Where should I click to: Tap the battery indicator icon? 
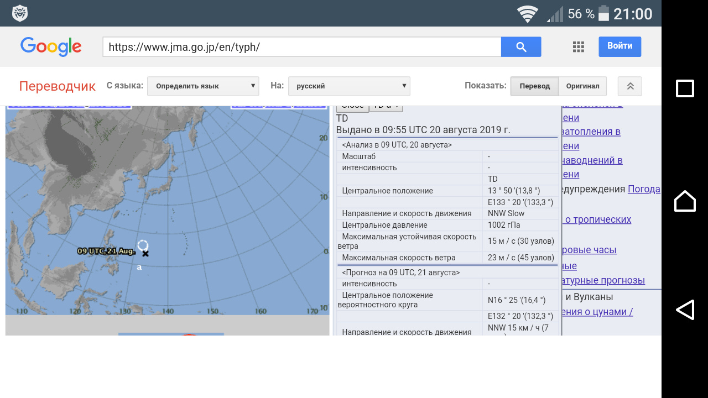(x=603, y=13)
